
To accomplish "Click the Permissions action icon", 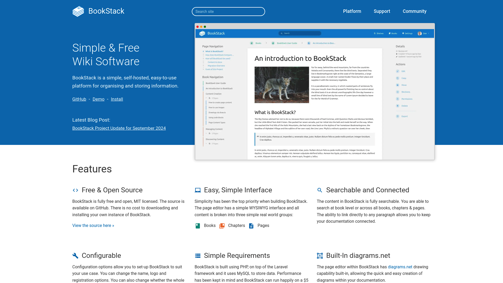I will point(398,99).
